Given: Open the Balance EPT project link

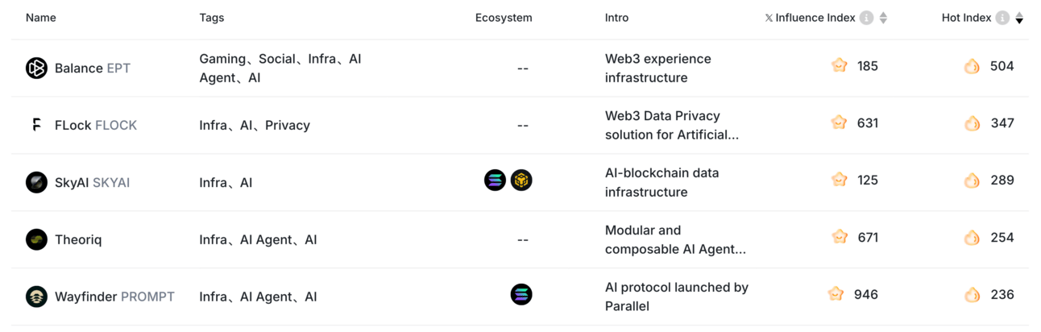Looking at the screenshot, I should pyautogui.click(x=93, y=68).
